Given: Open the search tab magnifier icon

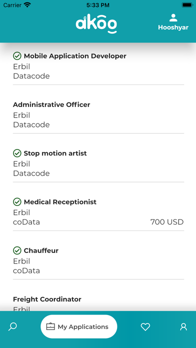Looking at the screenshot, I should [x=12, y=326].
